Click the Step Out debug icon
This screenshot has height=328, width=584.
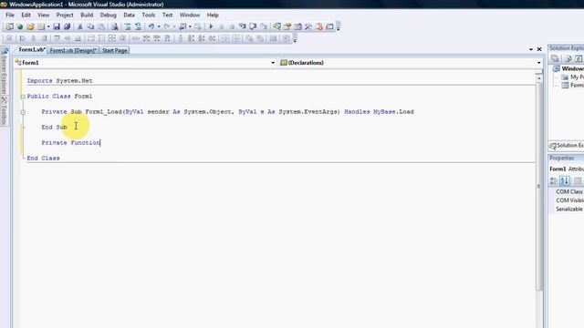point(264,26)
